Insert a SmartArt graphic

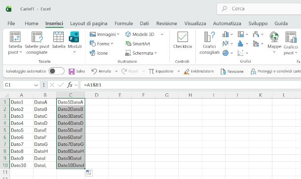click(138, 44)
